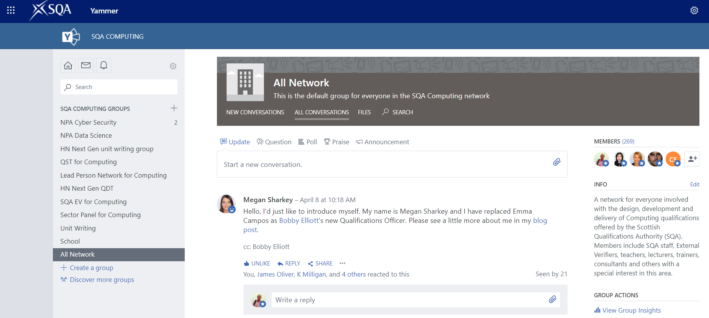Open the notifications bell icon

click(103, 66)
